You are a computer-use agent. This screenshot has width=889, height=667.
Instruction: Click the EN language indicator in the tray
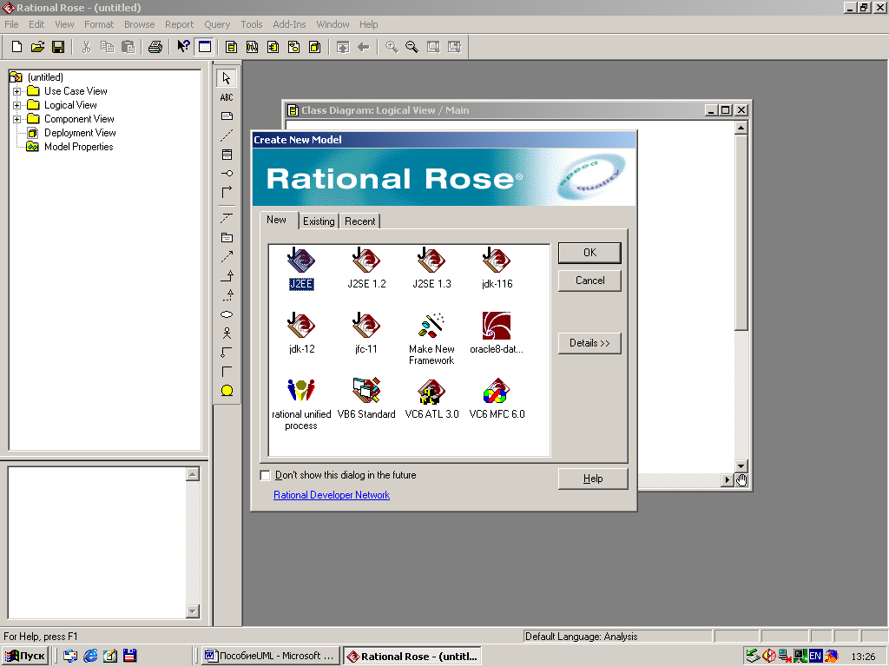click(815, 656)
